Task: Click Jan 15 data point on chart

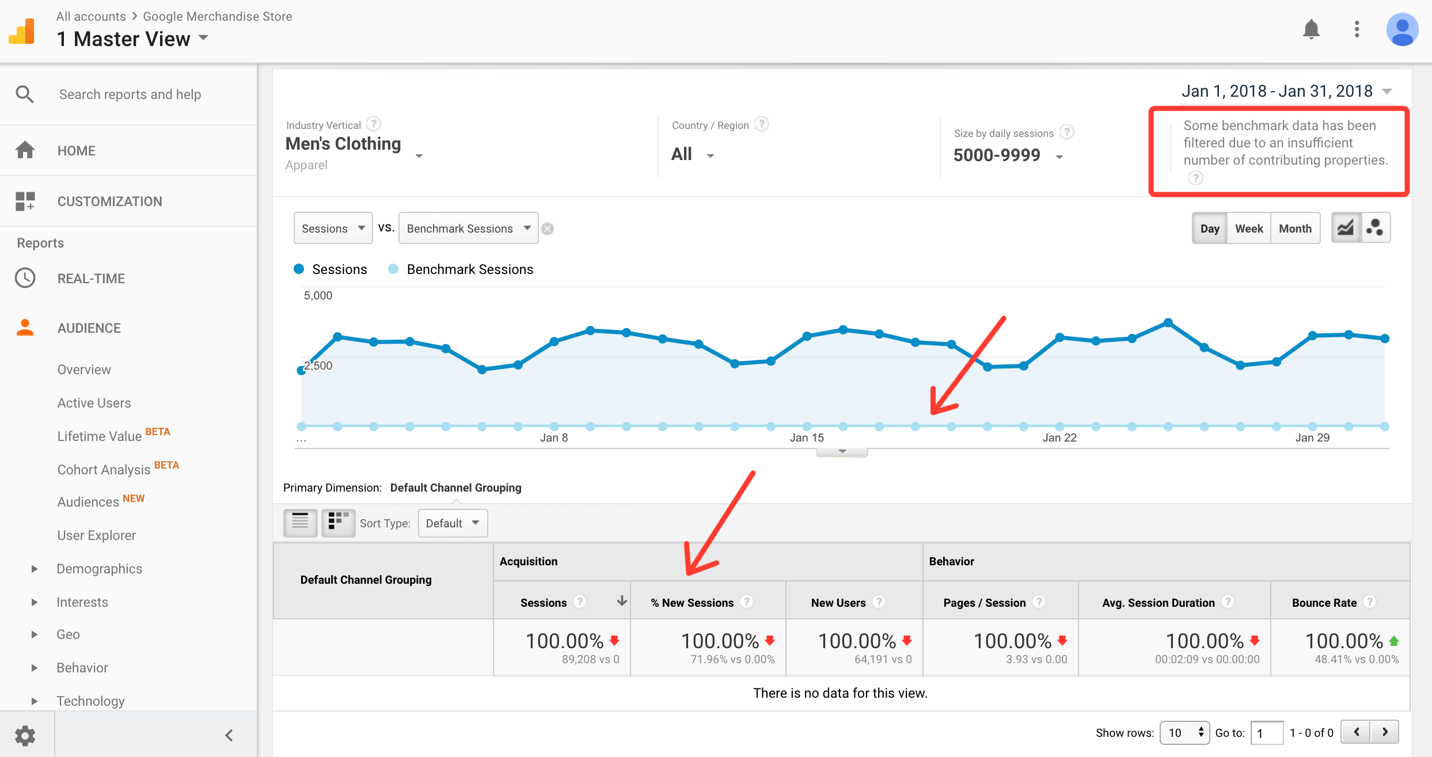Action: 807,336
